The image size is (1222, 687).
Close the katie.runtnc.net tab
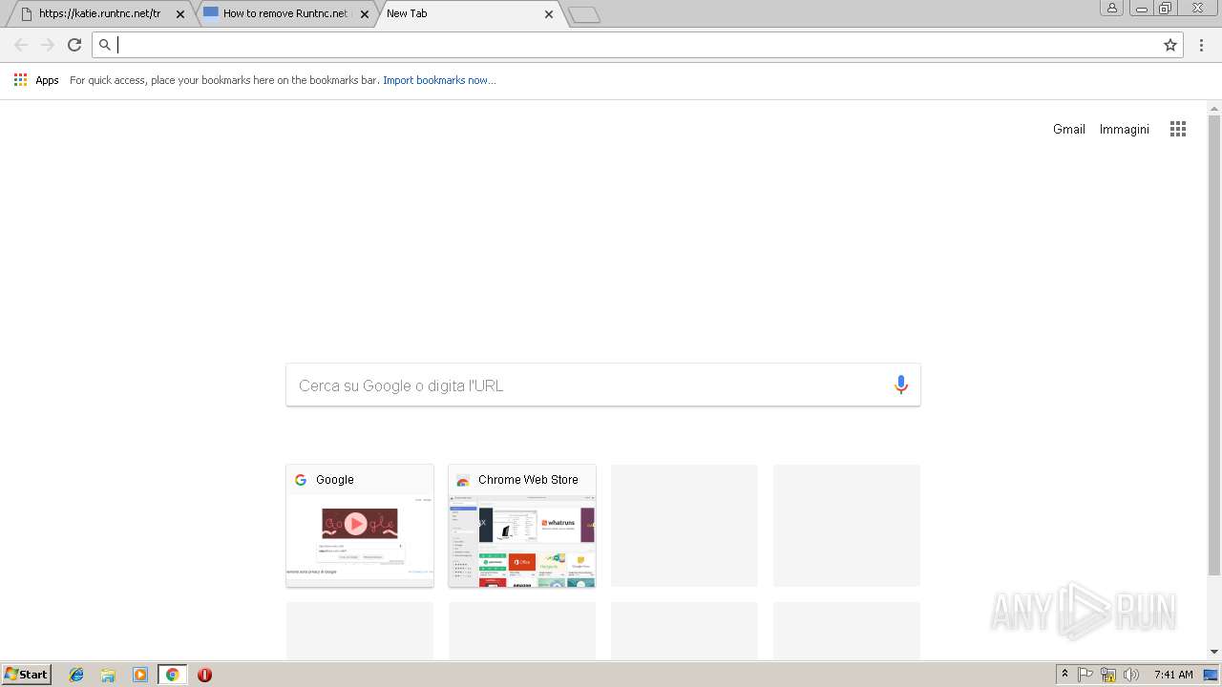tap(180, 14)
